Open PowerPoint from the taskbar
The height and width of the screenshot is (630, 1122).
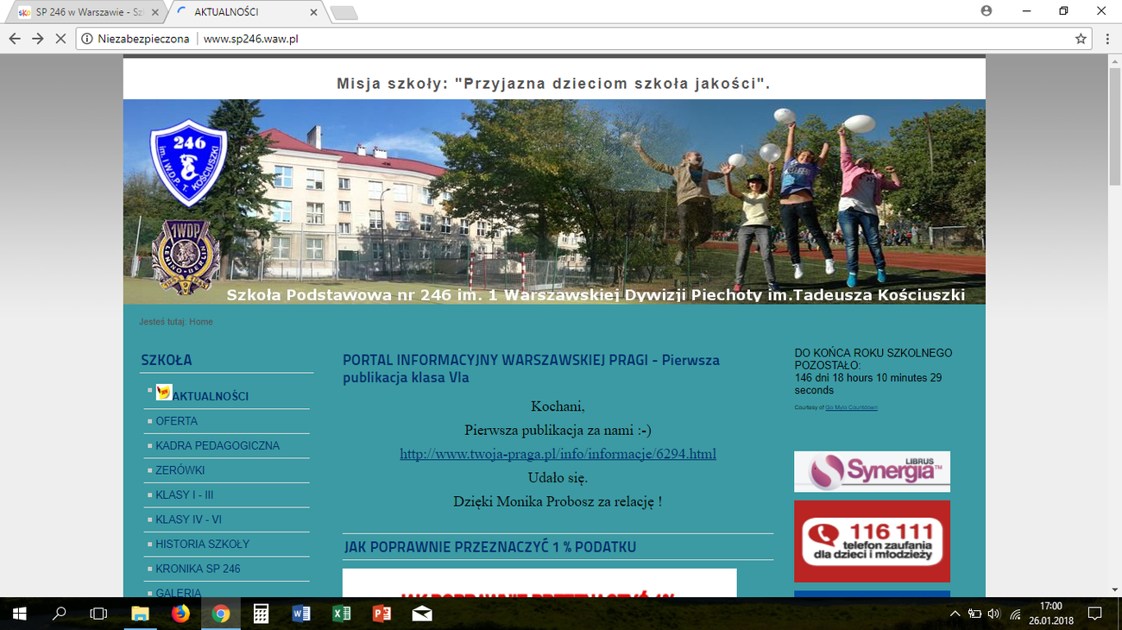point(381,614)
